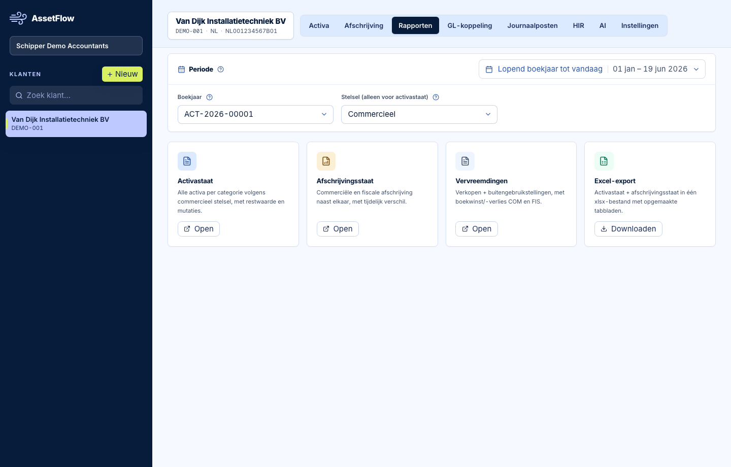Click the Activastaat card title
The height and width of the screenshot is (467, 731).
(x=195, y=181)
